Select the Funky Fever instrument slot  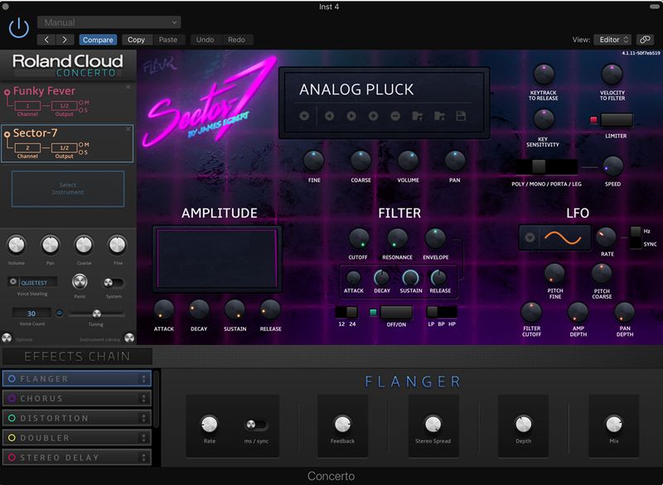[68, 101]
